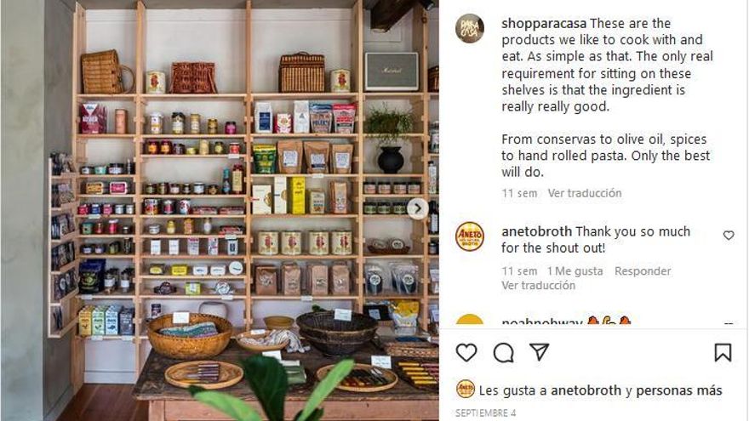This screenshot has height=421, width=749.
Task: Open list of likers via personas más
Action: pos(679,390)
